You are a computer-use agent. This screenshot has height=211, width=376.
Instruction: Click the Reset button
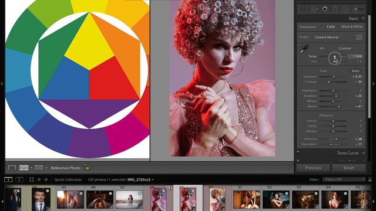coord(348,168)
